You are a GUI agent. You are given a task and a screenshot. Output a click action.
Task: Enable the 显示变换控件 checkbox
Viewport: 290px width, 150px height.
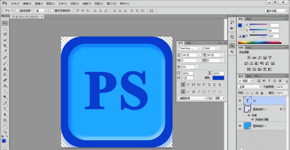point(52,11)
